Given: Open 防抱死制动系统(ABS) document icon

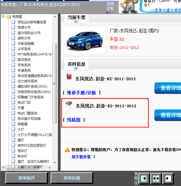Looking at the screenshot, I should coord(13,92).
